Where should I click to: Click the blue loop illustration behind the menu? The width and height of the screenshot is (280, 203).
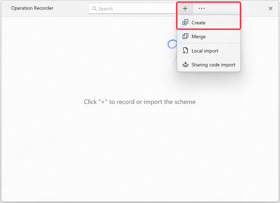[172, 44]
